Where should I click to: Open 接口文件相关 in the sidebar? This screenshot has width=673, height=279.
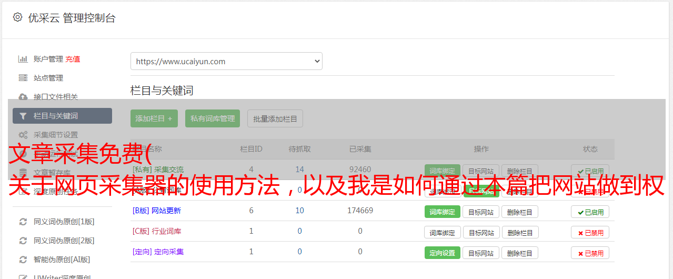(56, 97)
